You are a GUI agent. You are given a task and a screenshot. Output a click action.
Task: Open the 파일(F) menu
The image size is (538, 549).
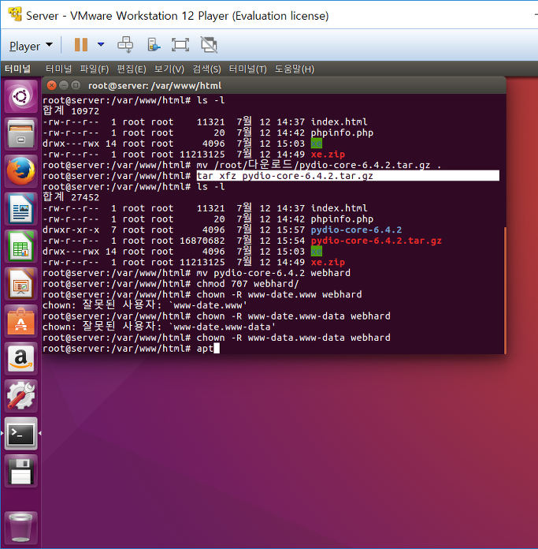(x=95, y=69)
